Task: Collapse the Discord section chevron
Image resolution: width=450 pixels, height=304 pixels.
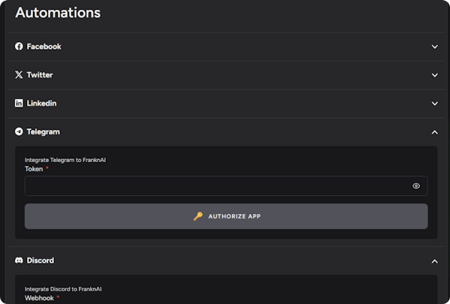Action: pyautogui.click(x=434, y=261)
